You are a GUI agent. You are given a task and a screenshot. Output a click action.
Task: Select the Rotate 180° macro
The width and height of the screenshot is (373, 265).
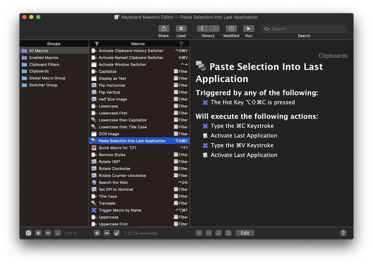139,161
